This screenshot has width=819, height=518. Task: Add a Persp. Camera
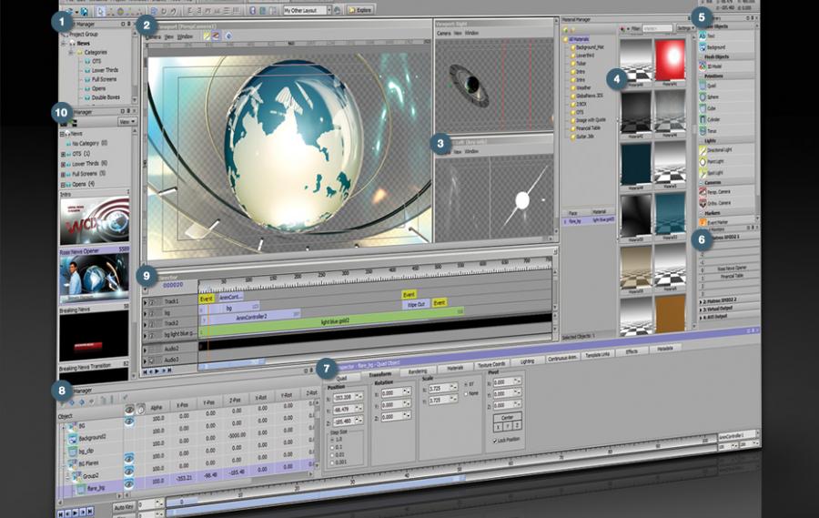point(703,192)
